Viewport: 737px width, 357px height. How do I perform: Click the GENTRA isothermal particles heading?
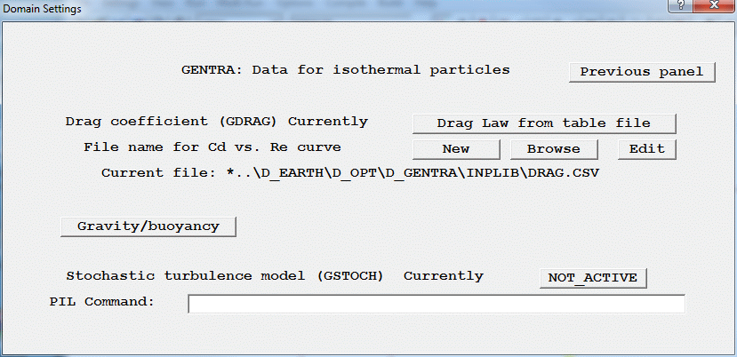pos(345,69)
